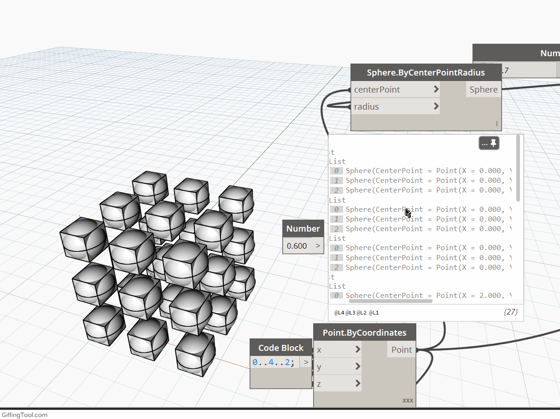Toggle lacing via the xxx indicator
The height and width of the screenshot is (419, 560).
pos(408,400)
